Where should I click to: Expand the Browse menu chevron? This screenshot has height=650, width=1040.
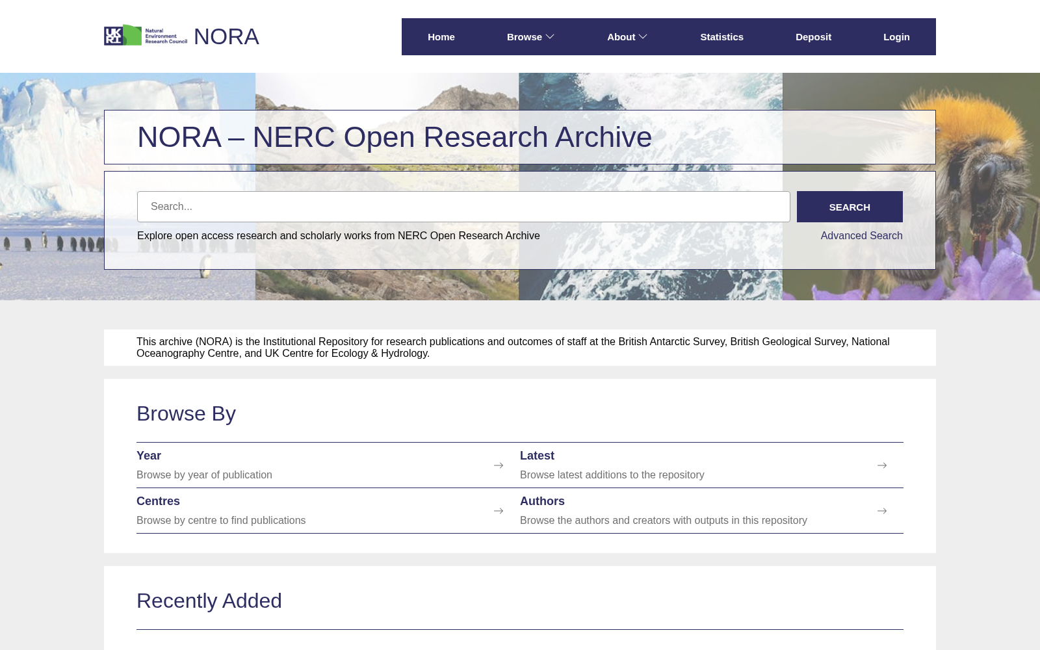pyautogui.click(x=550, y=37)
